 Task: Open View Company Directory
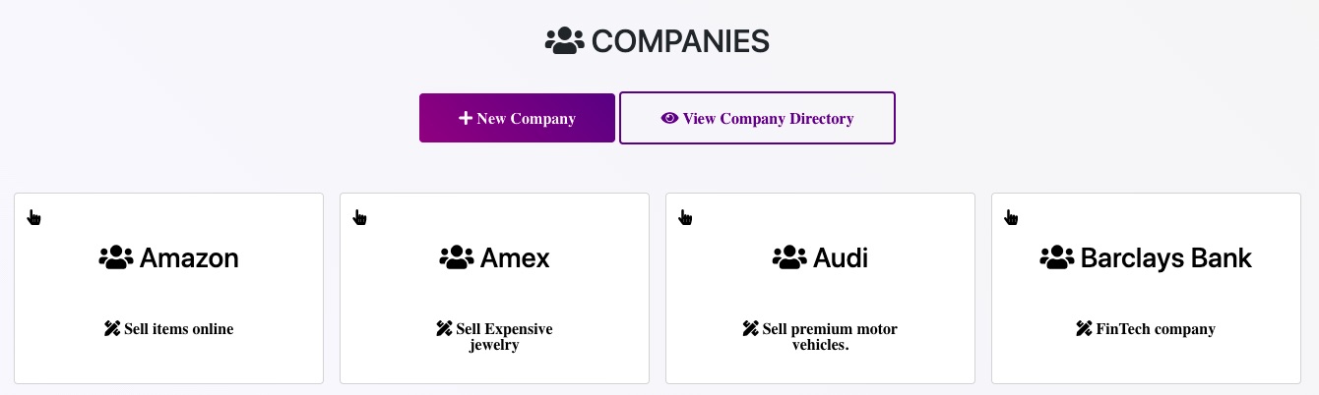tap(757, 118)
